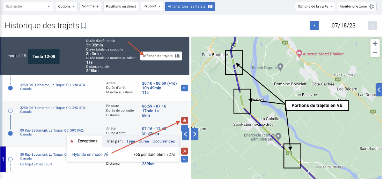Screen dimensions: 384x179
Task: Click the Exceptions header label
Action: (x=87, y=141)
